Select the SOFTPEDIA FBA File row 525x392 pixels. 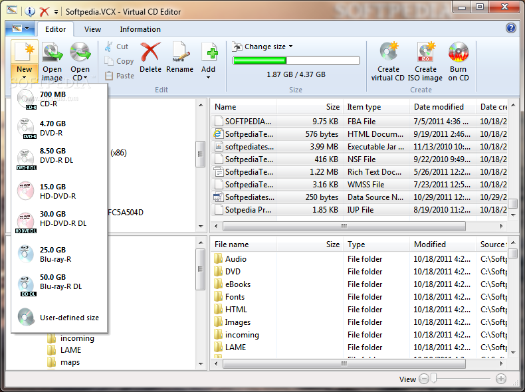(360, 121)
